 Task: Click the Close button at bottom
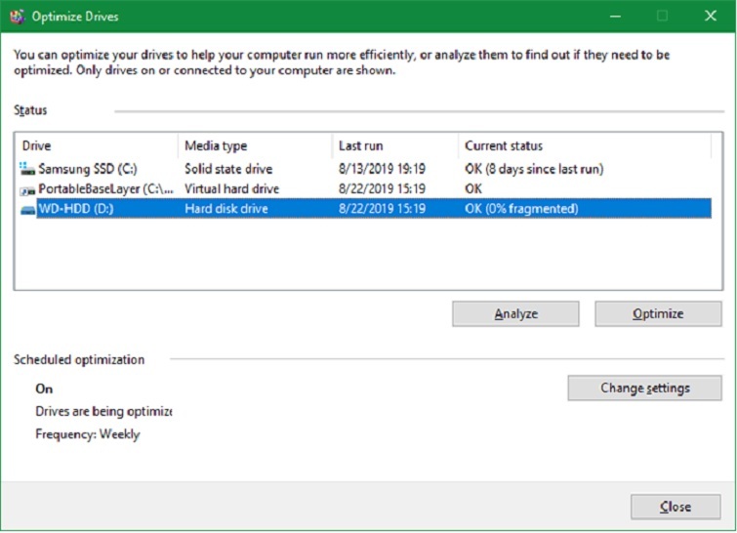pos(675,507)
